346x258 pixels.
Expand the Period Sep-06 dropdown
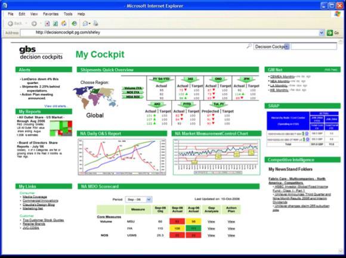(149, 200)
